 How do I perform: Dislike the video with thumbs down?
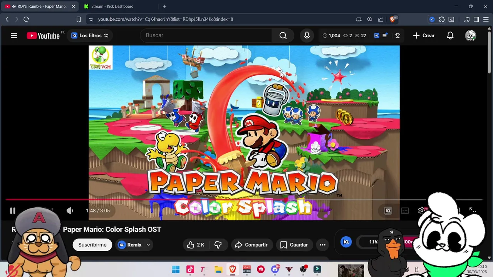tap(218, 245)
